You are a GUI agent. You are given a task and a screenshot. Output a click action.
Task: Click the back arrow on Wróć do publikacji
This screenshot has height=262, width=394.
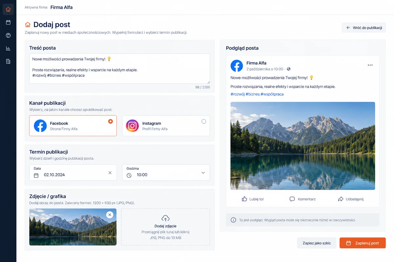click(348, 28)
